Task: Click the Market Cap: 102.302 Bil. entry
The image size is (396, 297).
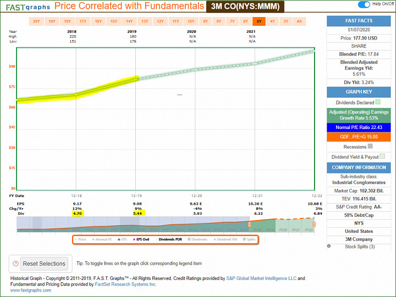Action: pyautogui.click(x=359, y=191)
